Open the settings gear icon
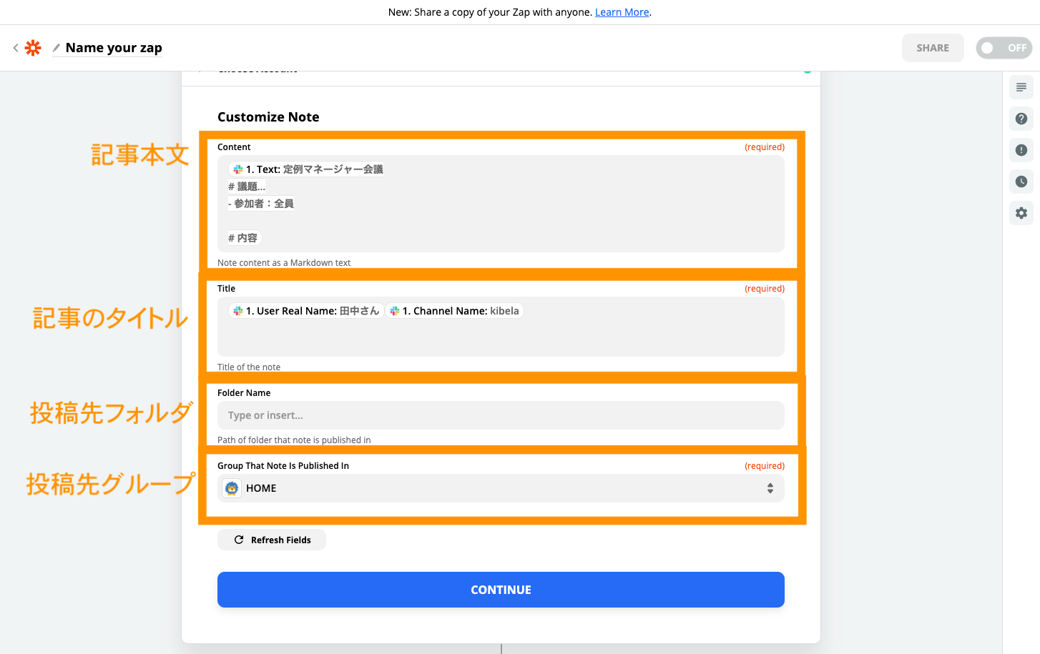The width and height of the screenshot is (1040, 654). pos(1021,213)
